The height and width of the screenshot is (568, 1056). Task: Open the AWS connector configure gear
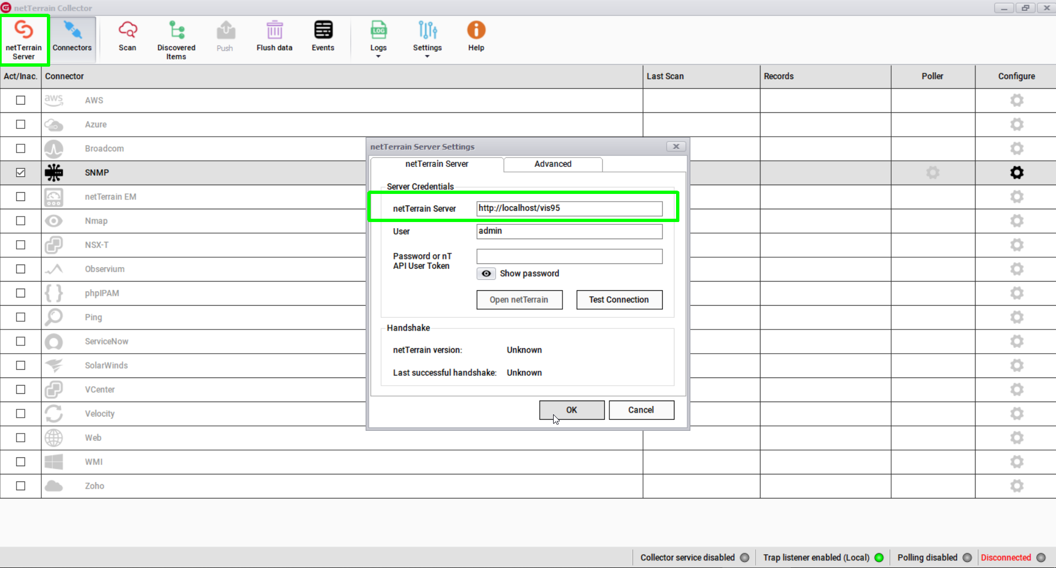click(1016, 100)
